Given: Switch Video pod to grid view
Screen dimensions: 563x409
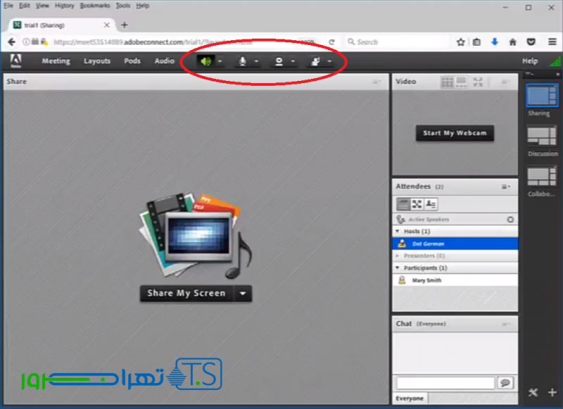Looking at the screenshot, I should 447,82.
